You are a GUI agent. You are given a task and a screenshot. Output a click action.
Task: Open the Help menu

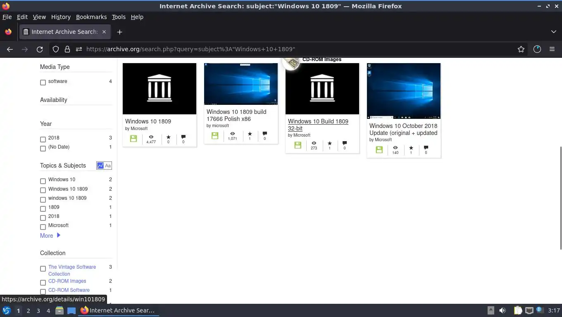pyautogui.click(x=137, y=17)
